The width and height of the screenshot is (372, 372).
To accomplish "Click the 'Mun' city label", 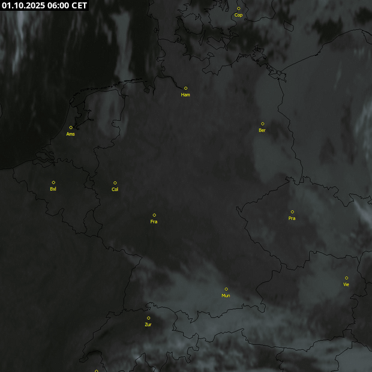I will [226, 295].
